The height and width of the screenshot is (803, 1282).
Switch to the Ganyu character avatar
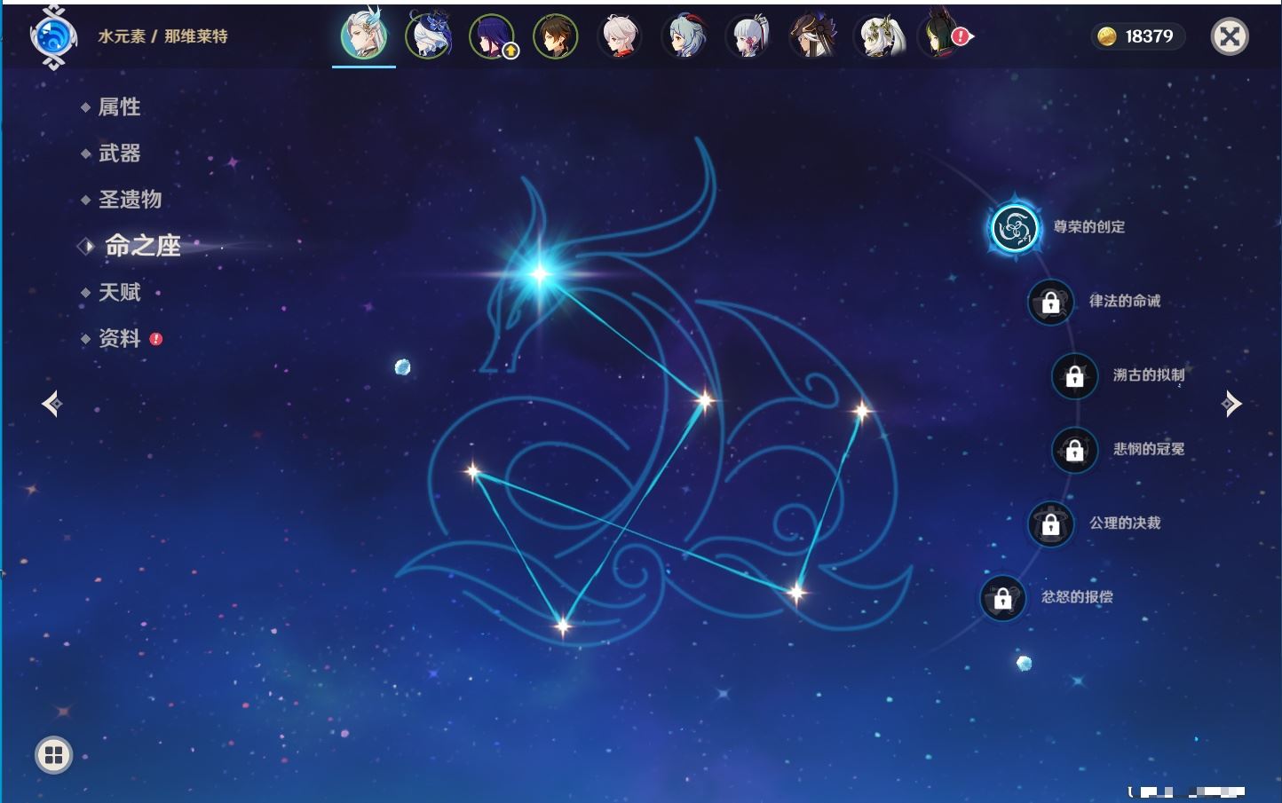684,36
